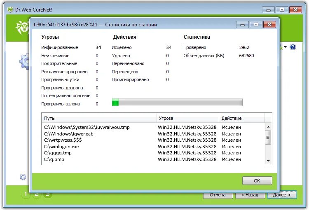Screen dimensions: 309x210
Task: Maximize the station statistics dialog
Action: (256, 25)
